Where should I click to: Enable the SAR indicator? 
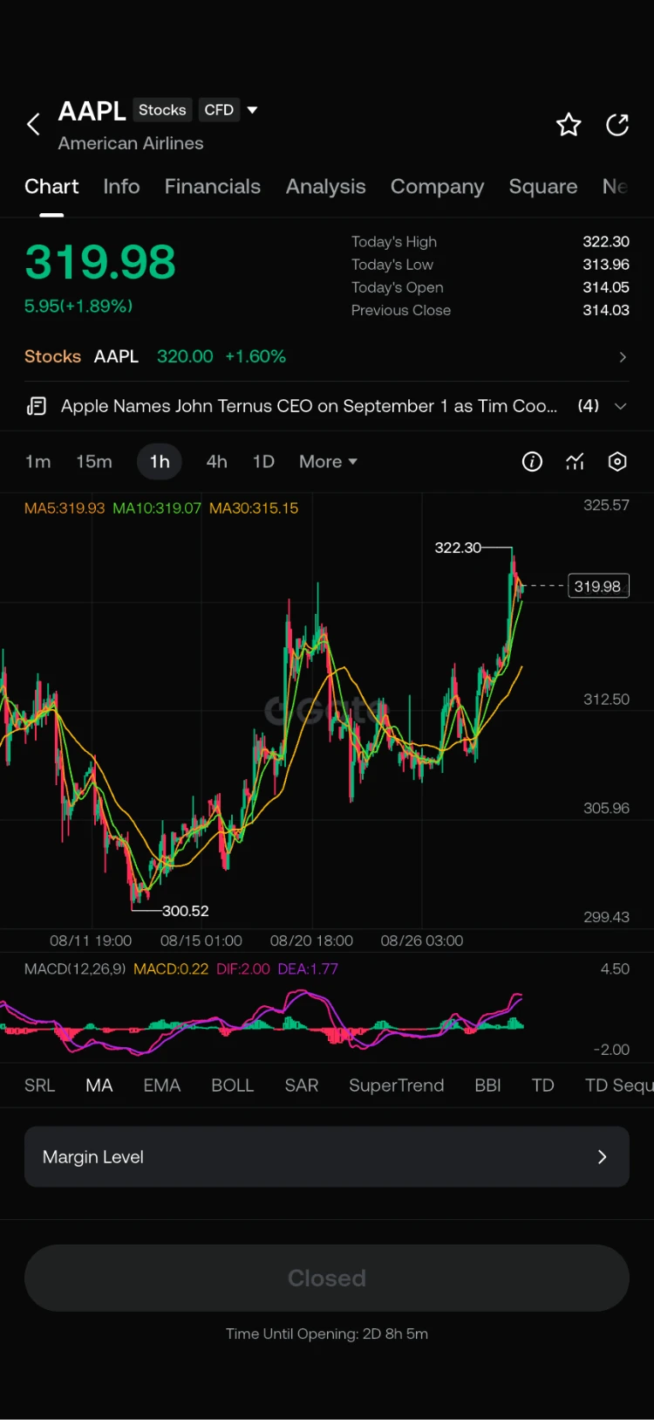[302, 1086]
